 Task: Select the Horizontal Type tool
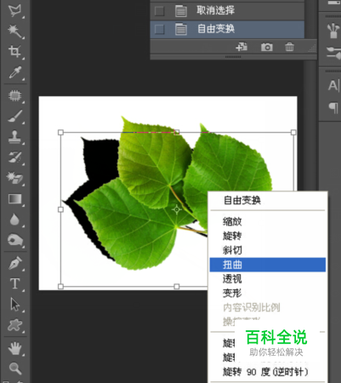click(x=14, y=283)
